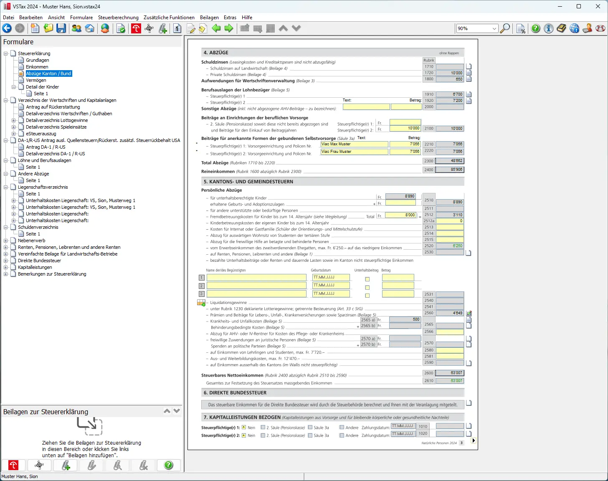
Task: Open the Extras menu
Action: coord(230,18)
